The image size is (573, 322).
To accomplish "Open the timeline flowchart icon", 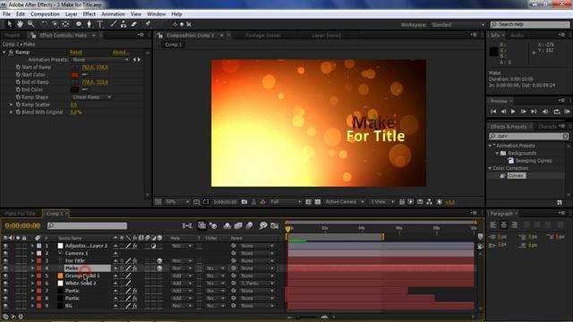I will pos(187,226).
